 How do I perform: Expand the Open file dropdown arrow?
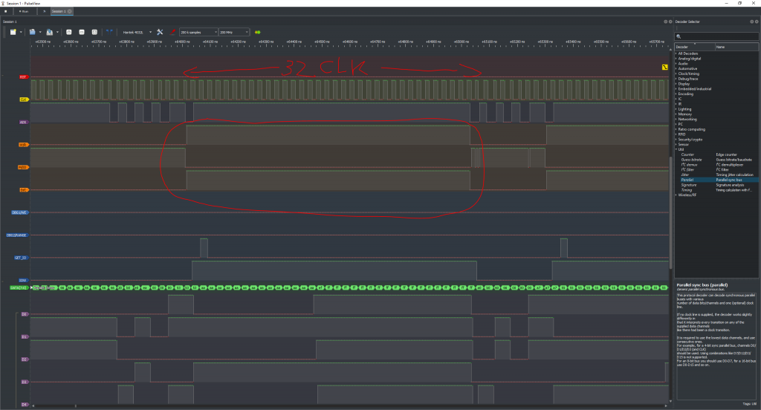point(40,32)
